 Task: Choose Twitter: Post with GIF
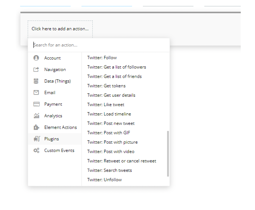click(109, 133)
